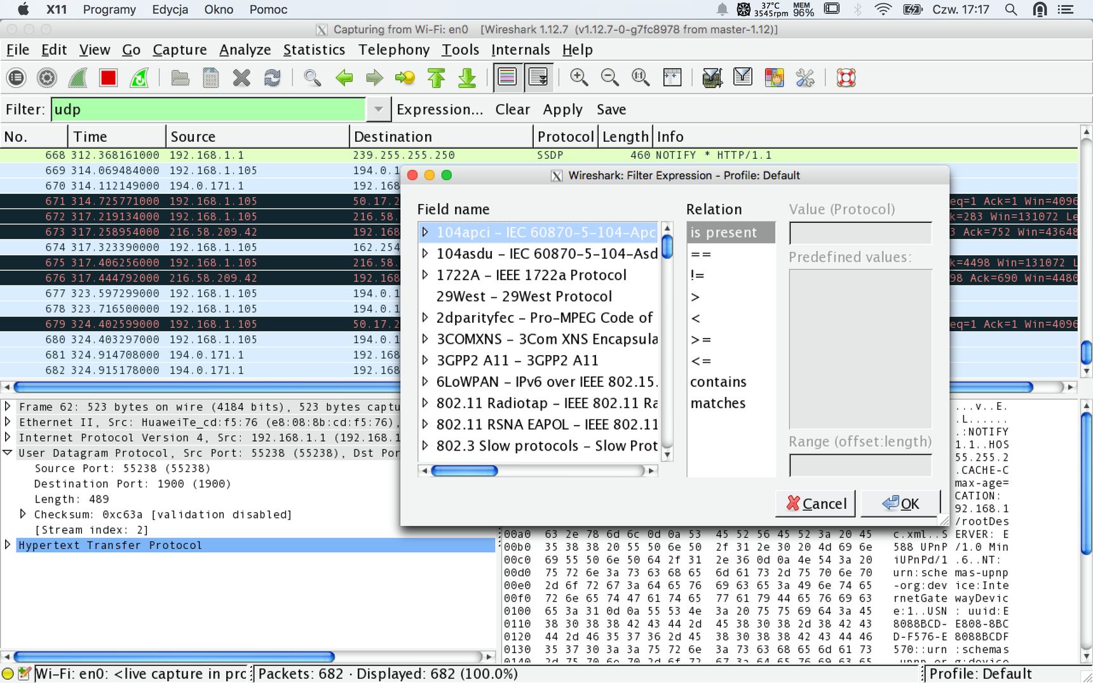Zoom out toolbar icon
The width and height of the screenshot is (1093, 683).
pyautogui.click(x=610, y=78)
